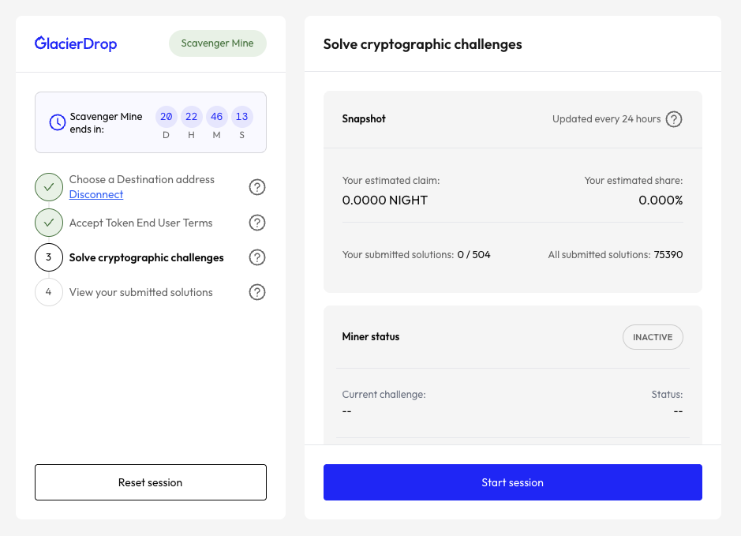
Task: Select the Solve cryptographic challenges step label
Action: coord(146,257)
